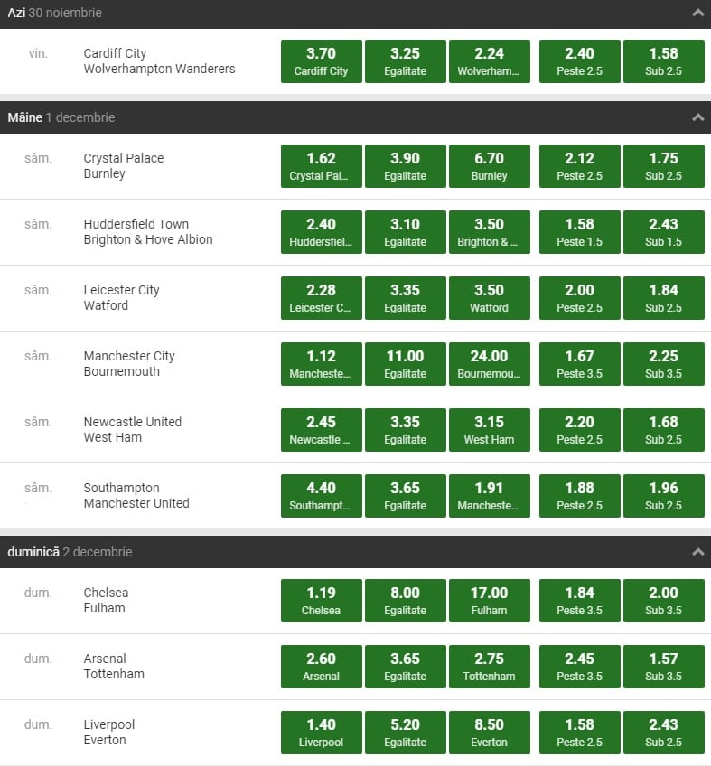This screenshot has width=711, height=766.
Task: Select Everton win at 8.50
Action: [x=489, y=733]
